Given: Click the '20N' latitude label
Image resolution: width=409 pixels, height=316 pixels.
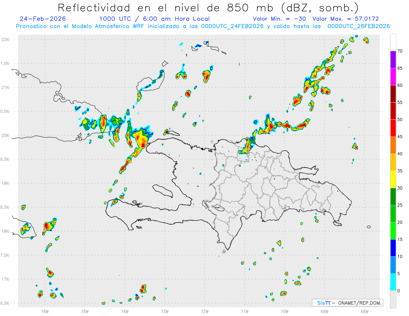Looking at the screenshot, I should [x=5, y=135].
